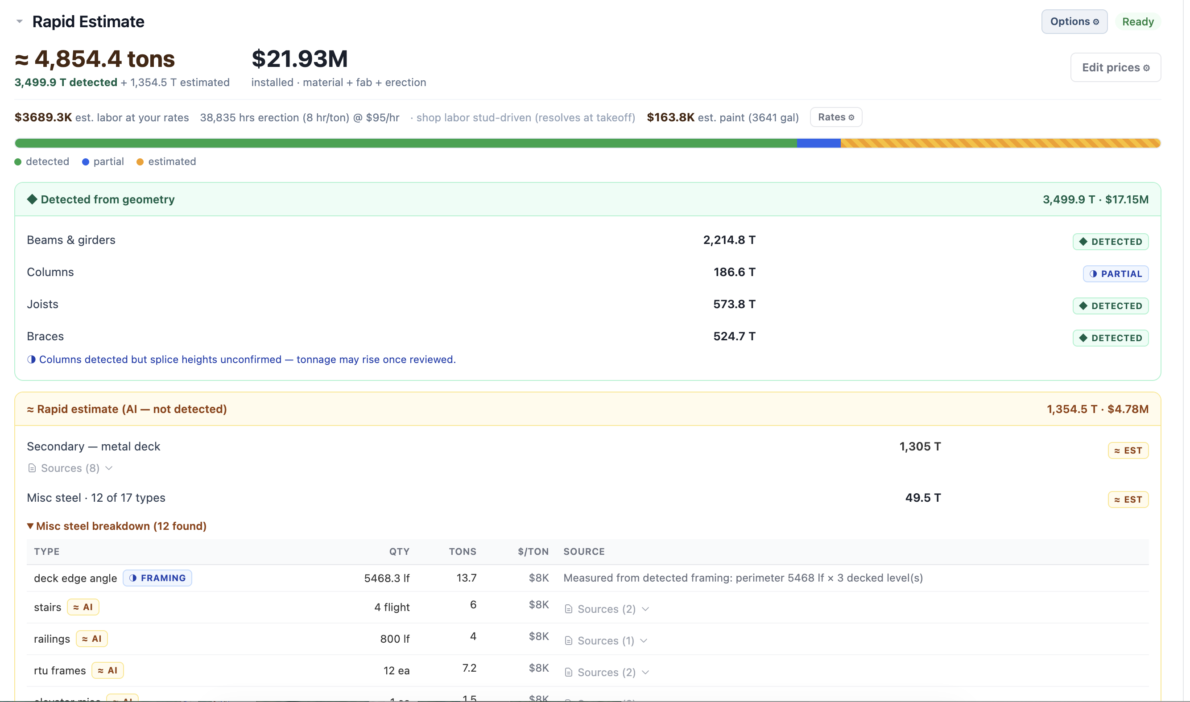Select the Joists row label
Image resolution: width=1190 pixels, height=702 pixels.
point(42,305)
